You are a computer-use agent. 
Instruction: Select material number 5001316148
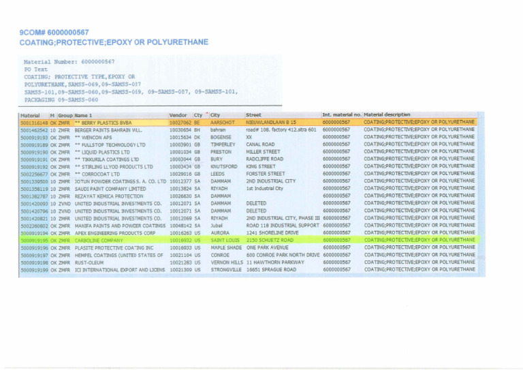pyautogui.click(x=34, y=123)
